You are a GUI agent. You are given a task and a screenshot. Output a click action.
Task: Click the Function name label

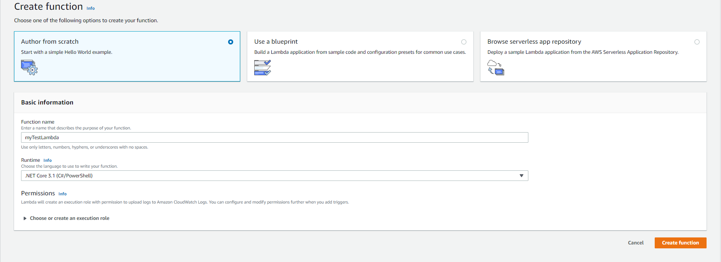[38, 122]
